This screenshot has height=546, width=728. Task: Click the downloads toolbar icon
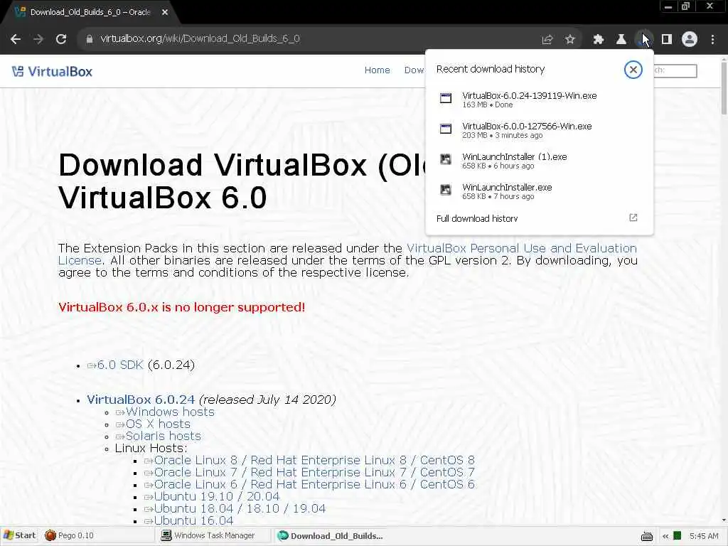click(x=643, y=40)
